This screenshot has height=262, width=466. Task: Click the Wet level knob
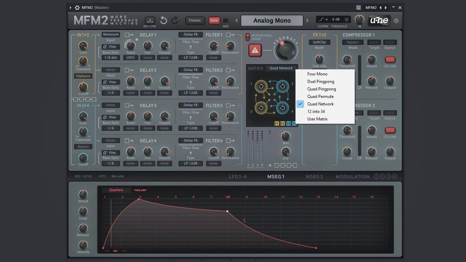click(286, 136)
